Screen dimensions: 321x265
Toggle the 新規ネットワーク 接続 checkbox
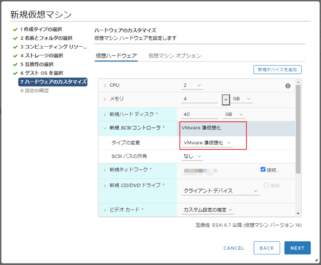[263, 170]
